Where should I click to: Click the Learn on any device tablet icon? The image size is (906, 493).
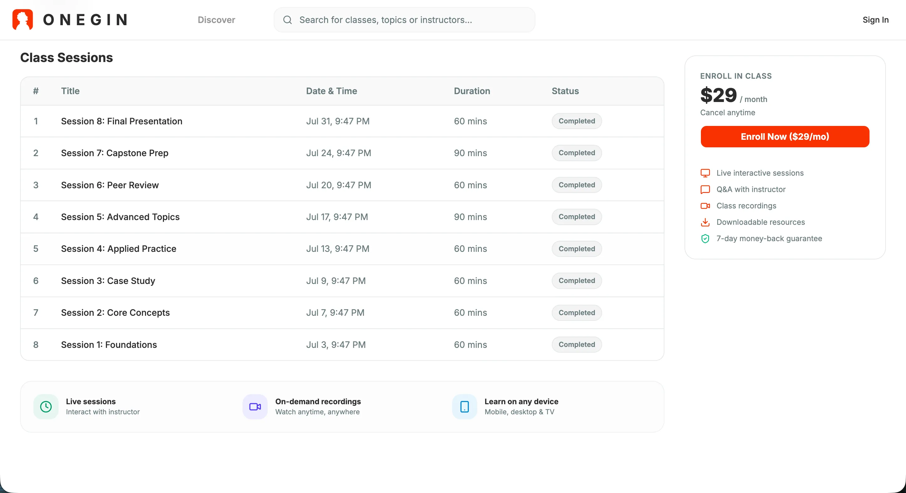[464, 407]
